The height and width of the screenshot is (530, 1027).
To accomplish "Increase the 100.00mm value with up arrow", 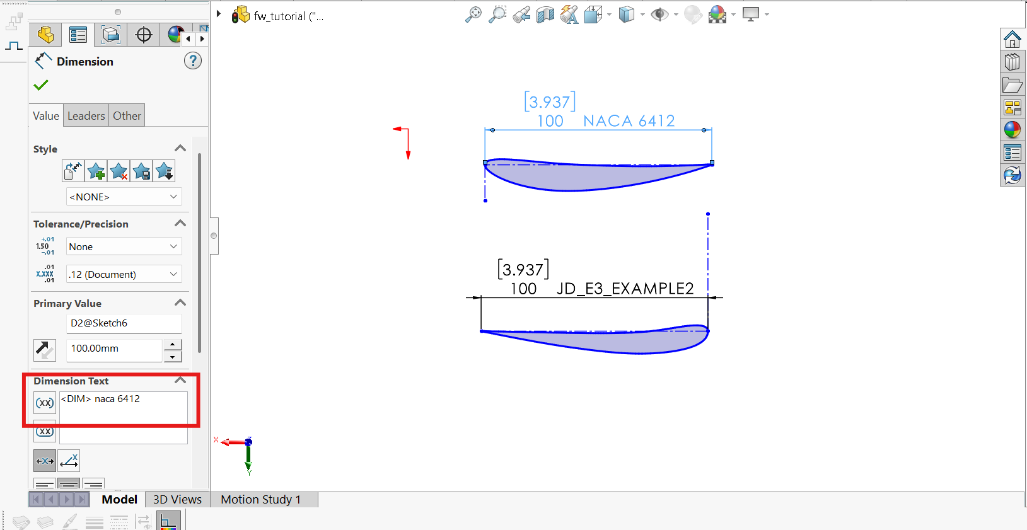I will 173,344.
